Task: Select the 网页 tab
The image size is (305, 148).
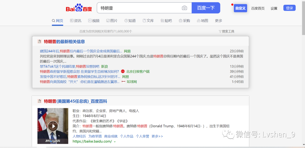Action: click(x=57, y=21)
